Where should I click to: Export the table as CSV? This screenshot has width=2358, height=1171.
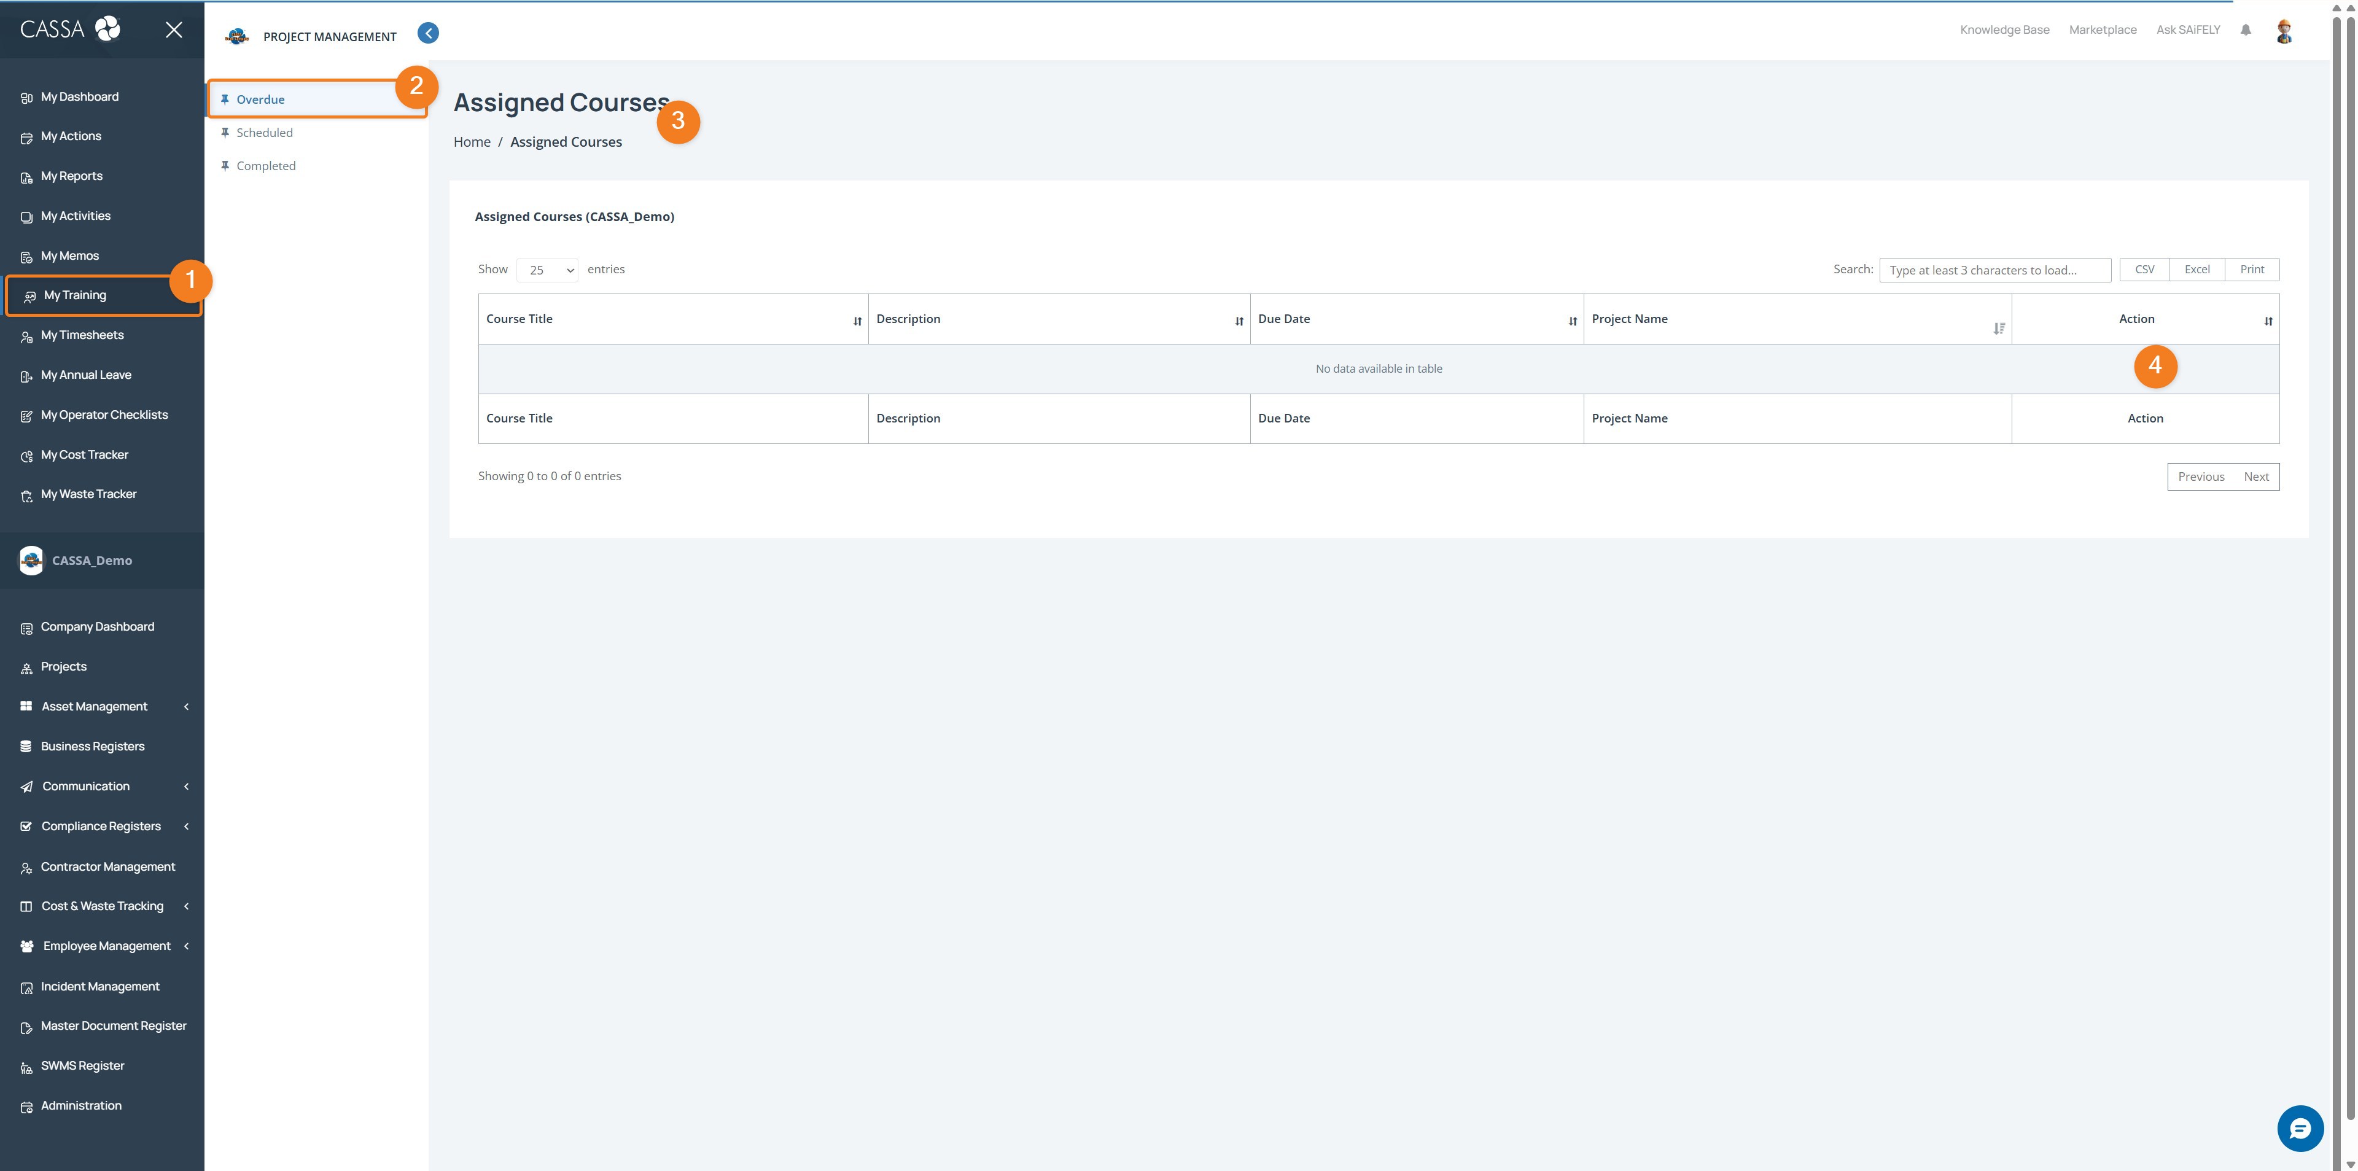point(2144,268)
